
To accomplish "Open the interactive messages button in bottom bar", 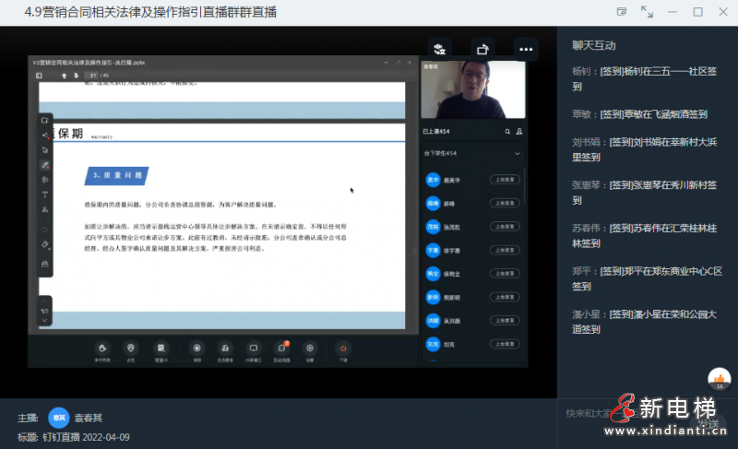I will tap(281, 349).
